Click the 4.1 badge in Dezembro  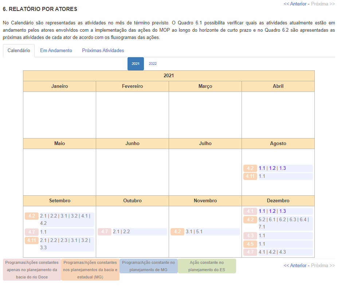click(250, 211)
